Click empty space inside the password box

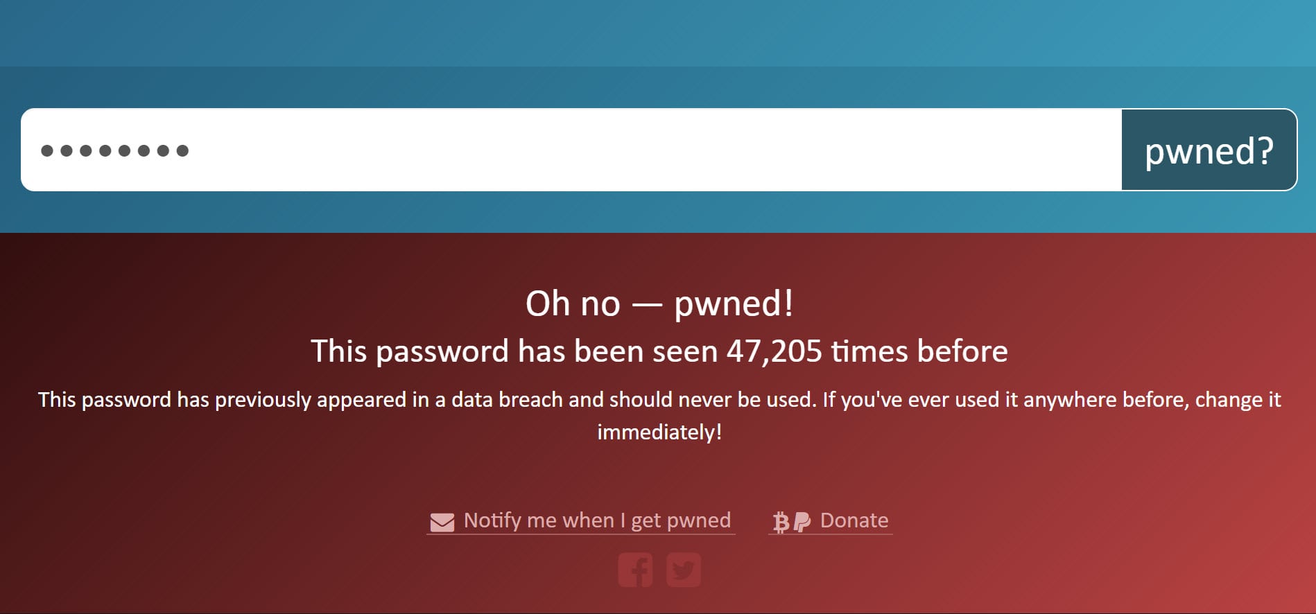tap(693, 150)
